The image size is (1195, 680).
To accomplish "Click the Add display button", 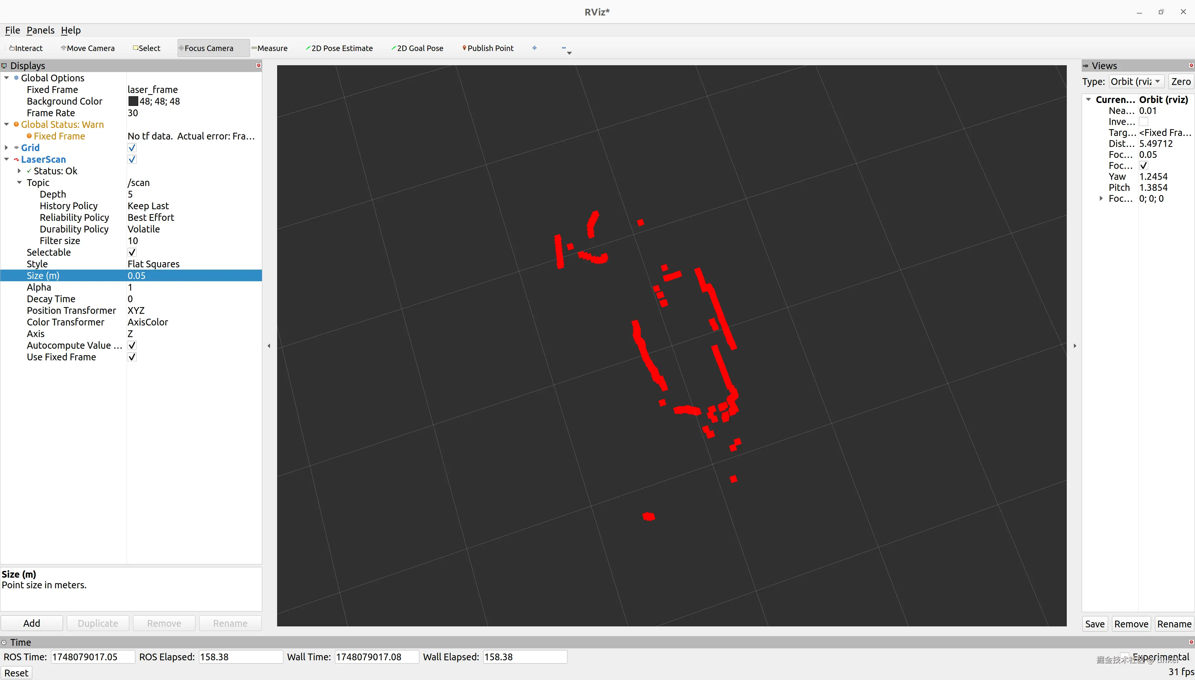I will pos(32,623).
